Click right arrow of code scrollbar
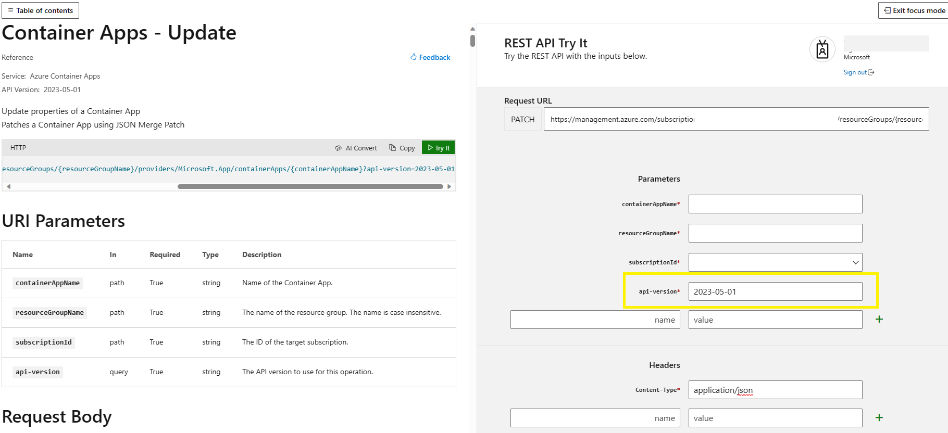Screen dimensions: 948x433 449,186
